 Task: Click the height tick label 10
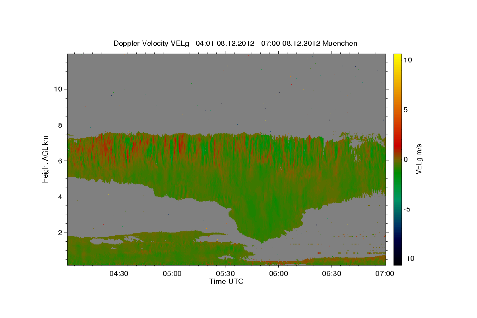pos(59,89)
